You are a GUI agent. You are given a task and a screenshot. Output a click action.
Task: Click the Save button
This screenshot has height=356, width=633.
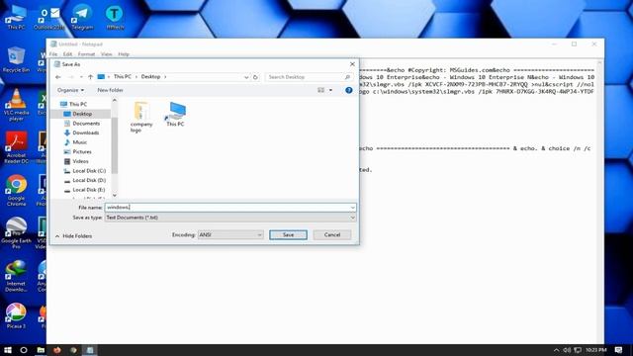(288, 235)
